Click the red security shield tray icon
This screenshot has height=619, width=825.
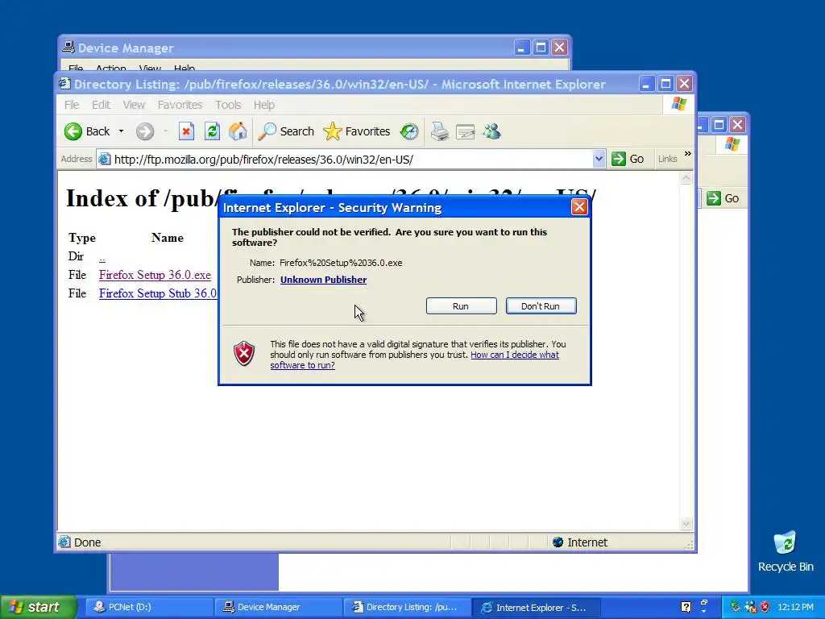[765, 607]
